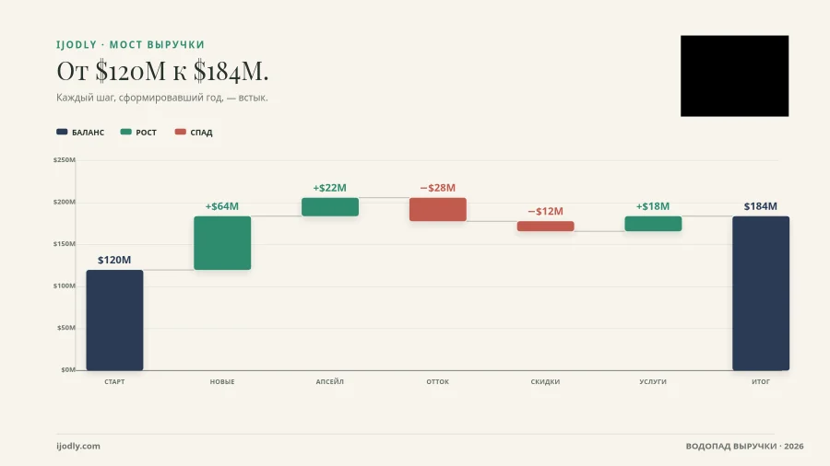Viewport: 830px width, 466px height.
Task: Click the ВОДОПАД ВЫРУЧКИ · 2026 footer text
Action: pos(745,446)
